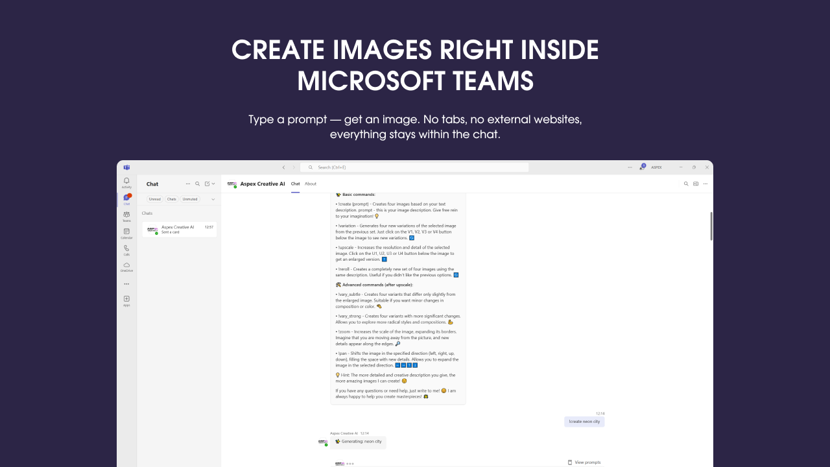The width and height of the screenshot is (830, 467).
Task: Open side panel icon in chat header
Action: 696,184
